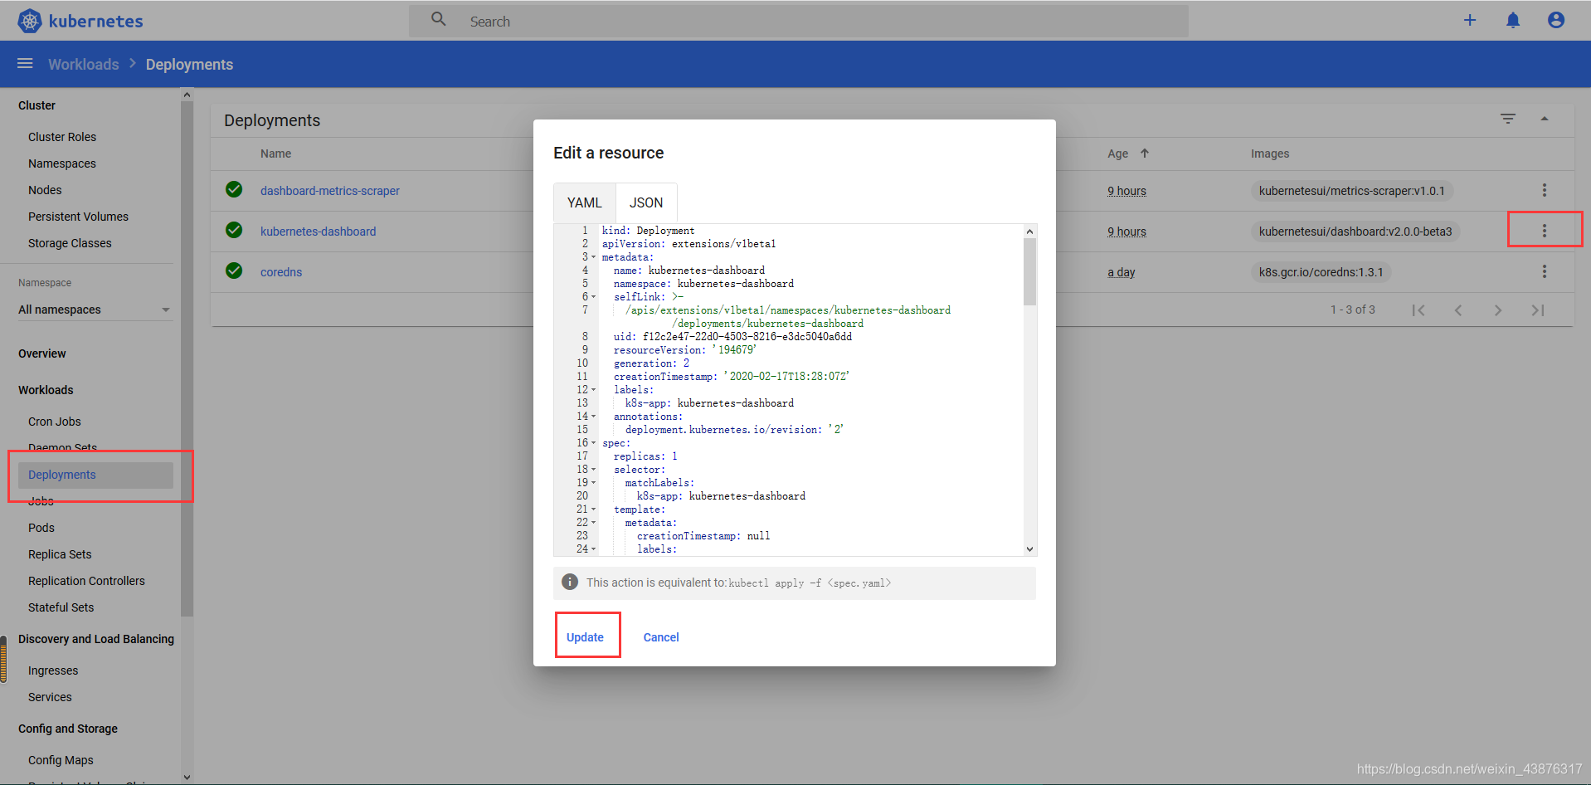Open Services in the sidebar

(x=50, y=697)
